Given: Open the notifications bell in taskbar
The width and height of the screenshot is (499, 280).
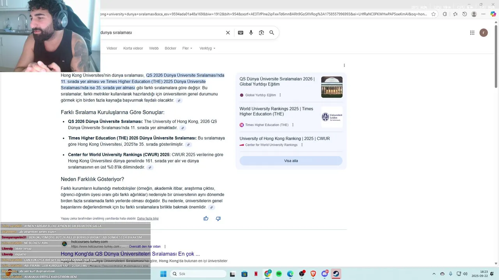Looking at the screenshot, I should pos(492,274).
